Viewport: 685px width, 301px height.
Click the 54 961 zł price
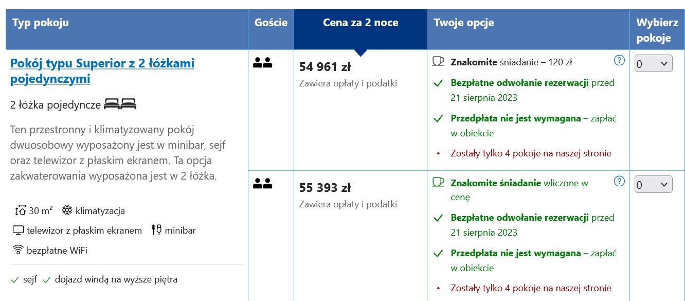[x=325, y=66]
